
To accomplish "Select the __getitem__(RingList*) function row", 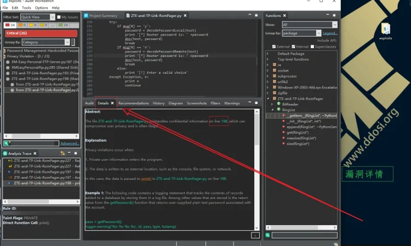I will pos(302,115).
